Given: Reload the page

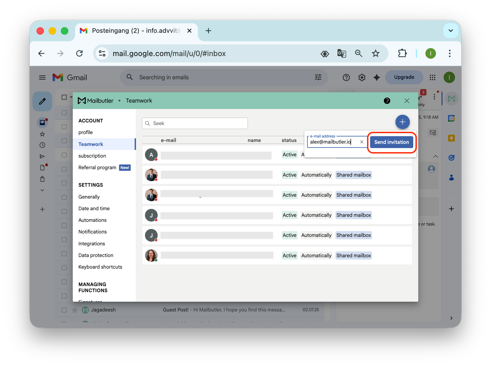Looking at the screenshot, I should 79,53.
